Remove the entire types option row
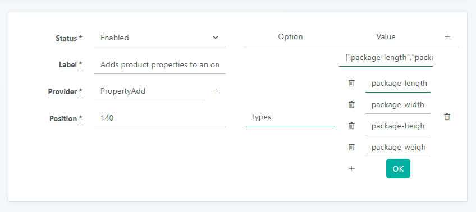 [x=447, y=117]
